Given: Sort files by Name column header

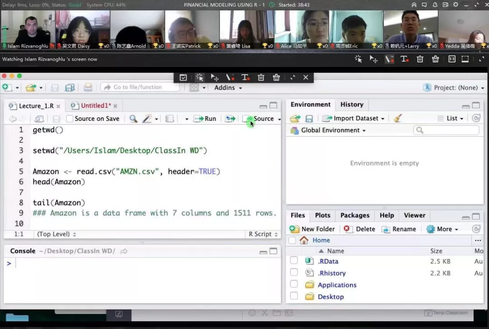Looking at the screenshot, I should (335, 251).
